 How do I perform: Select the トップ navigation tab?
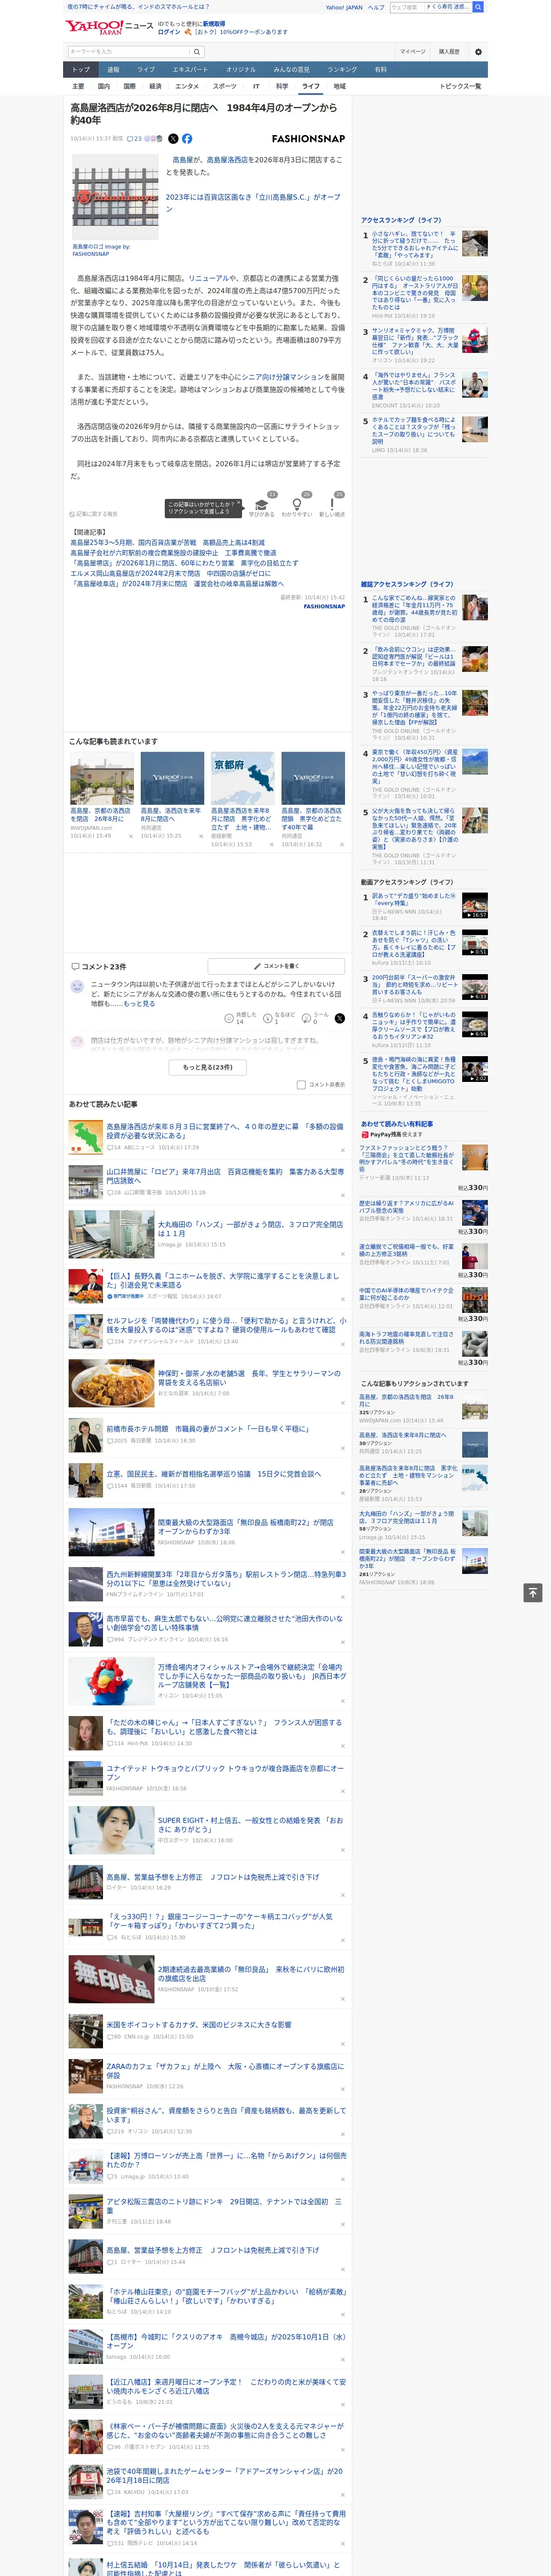[81, 70]
